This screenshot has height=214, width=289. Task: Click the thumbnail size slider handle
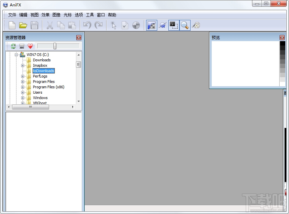(x=55, y=46)
